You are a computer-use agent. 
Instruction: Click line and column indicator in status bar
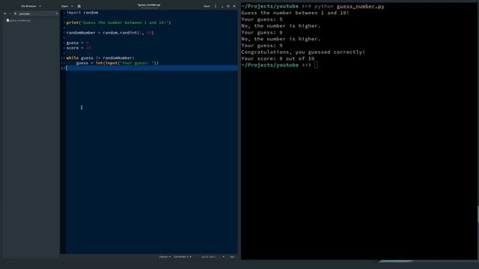[x=208, y=257]
